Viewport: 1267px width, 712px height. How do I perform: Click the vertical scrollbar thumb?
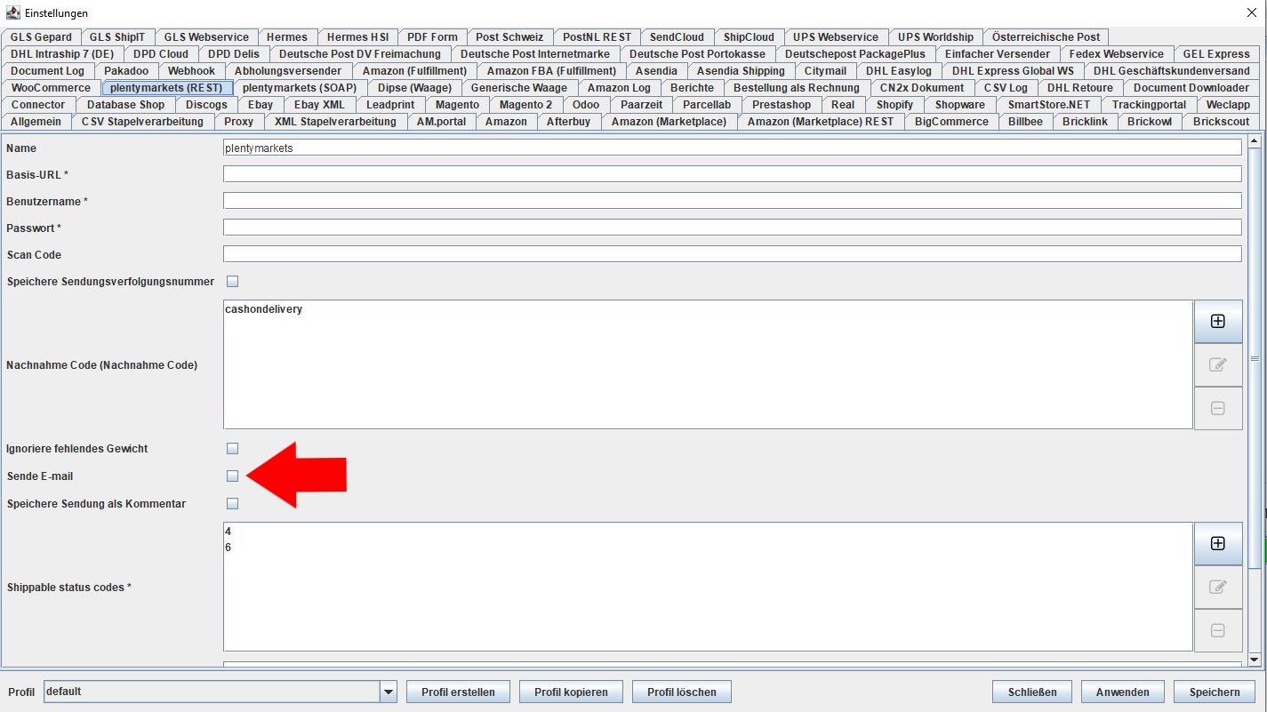(x=1255, y=357)
